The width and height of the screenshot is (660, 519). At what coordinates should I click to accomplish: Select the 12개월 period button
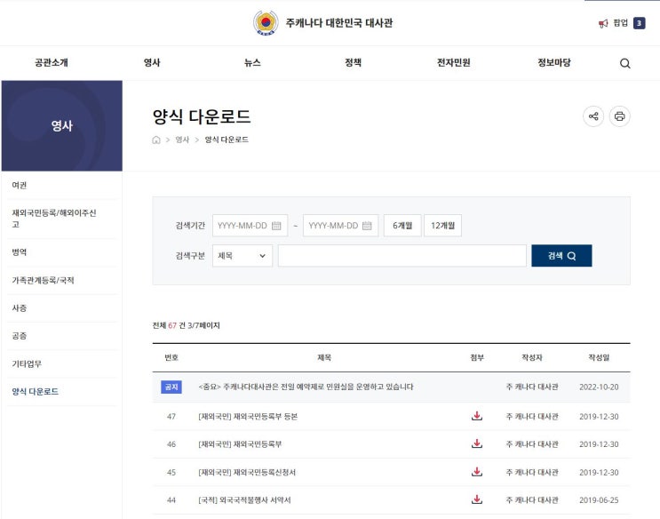tap(442, 226)
